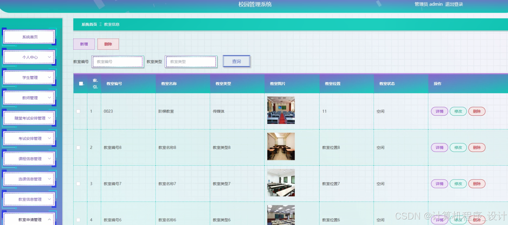Click the 新增 button
The width and height of the screenshot is (508, 225).
tap(84, 44)
